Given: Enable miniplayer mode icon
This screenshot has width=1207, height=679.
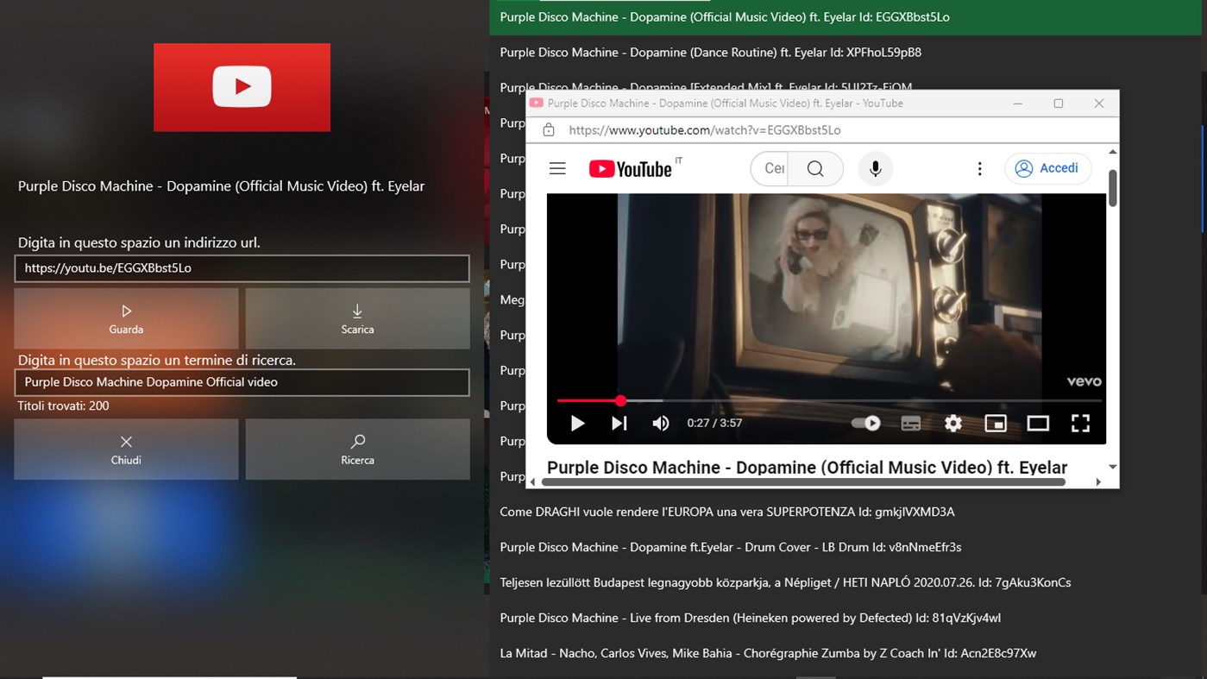Looking at the screenshot, I should 996,423.
